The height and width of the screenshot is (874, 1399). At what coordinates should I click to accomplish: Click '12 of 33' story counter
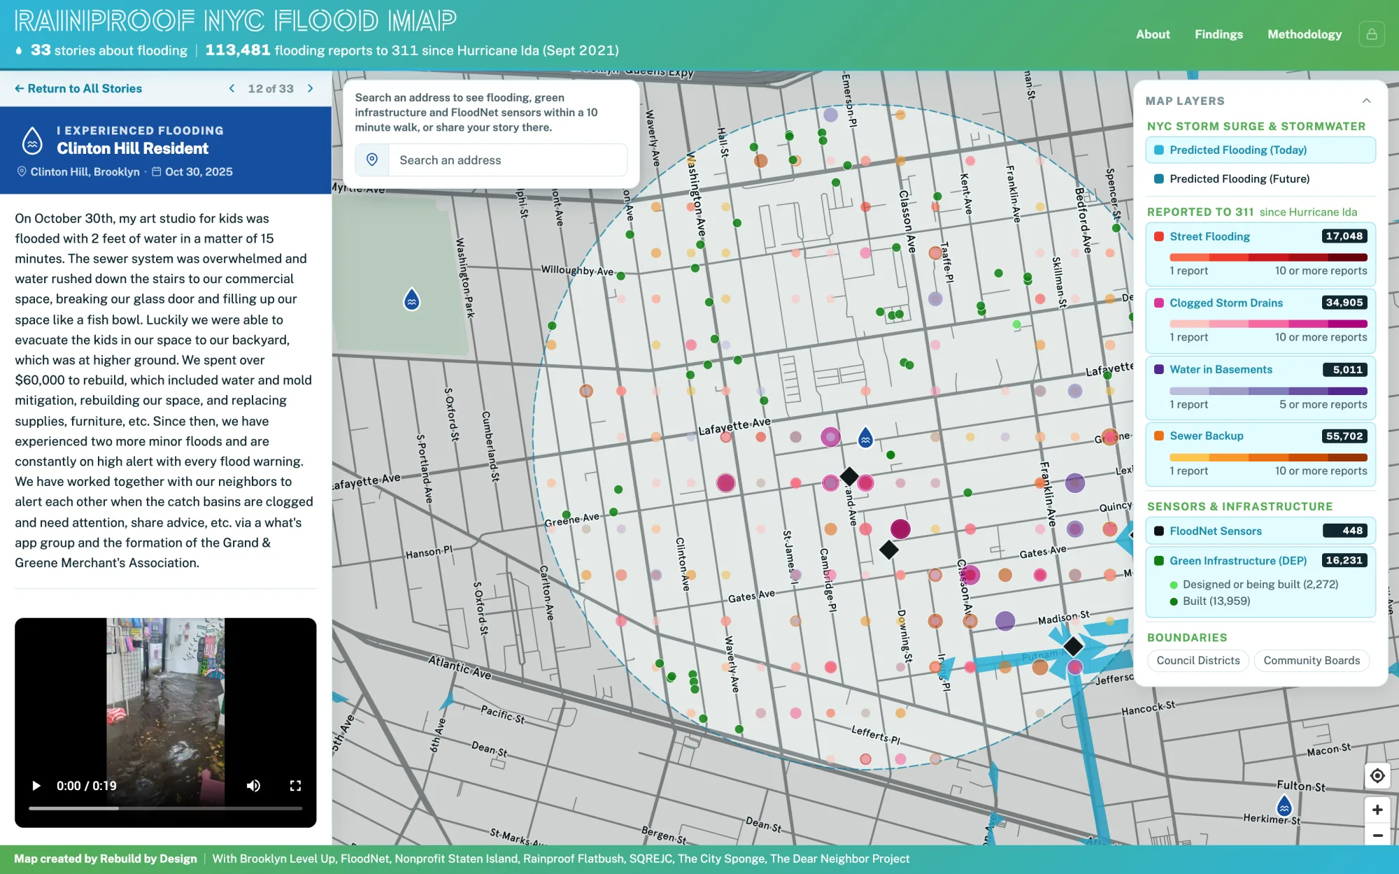pyautogui.click(x=271, y=89)
